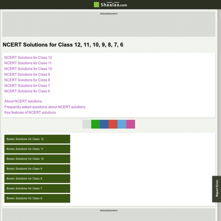Select the light gray color swatch

tap(87, 124)
